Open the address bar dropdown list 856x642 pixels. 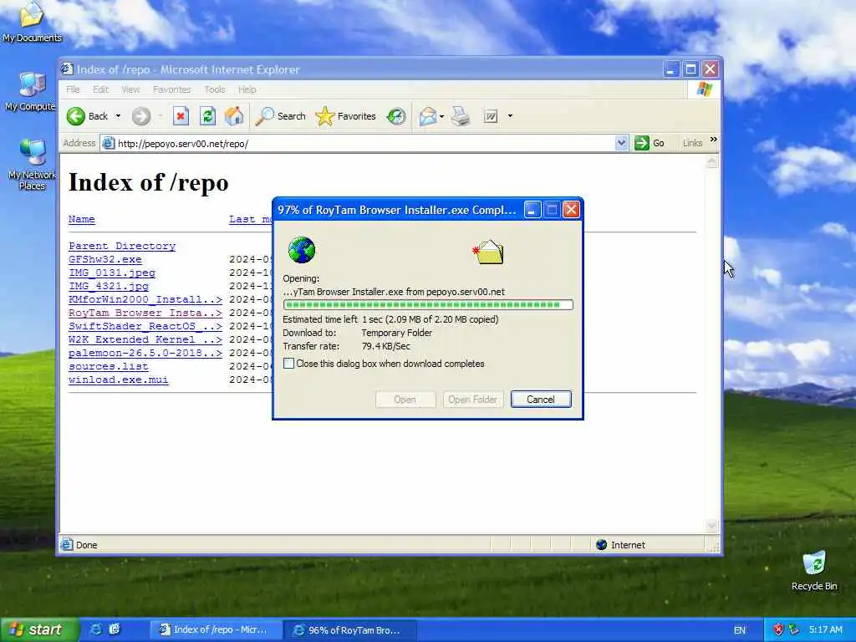pos(621,143)
